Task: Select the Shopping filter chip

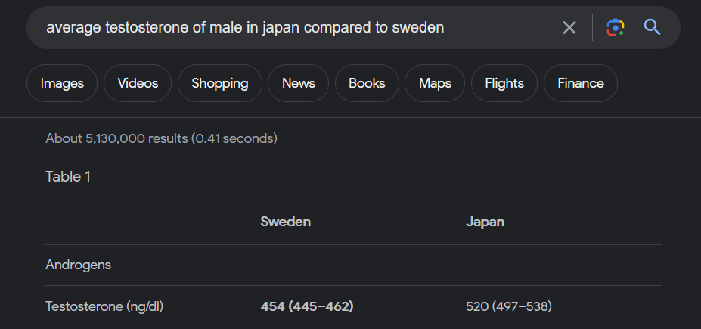Action: point(220,83)
